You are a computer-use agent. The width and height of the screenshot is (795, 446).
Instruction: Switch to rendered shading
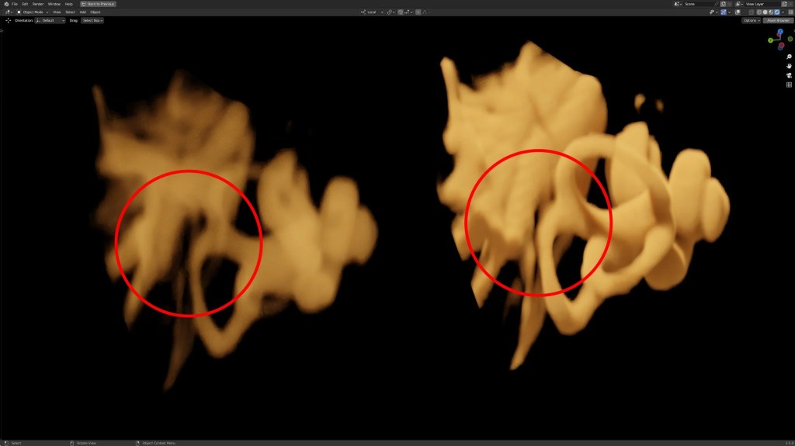776,12
